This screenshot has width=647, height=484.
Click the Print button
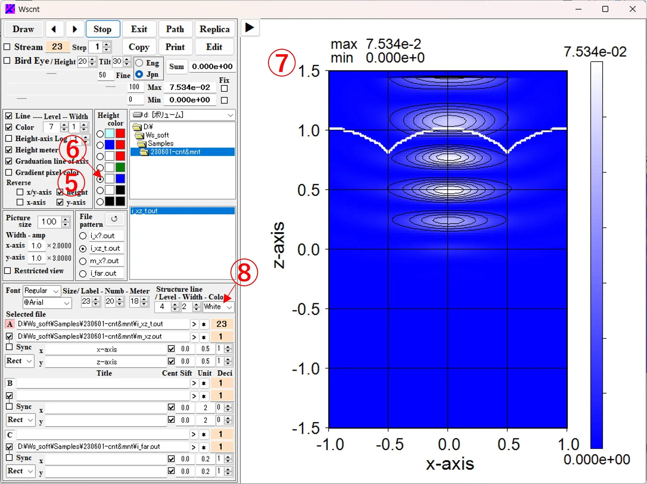click(175, 47)
